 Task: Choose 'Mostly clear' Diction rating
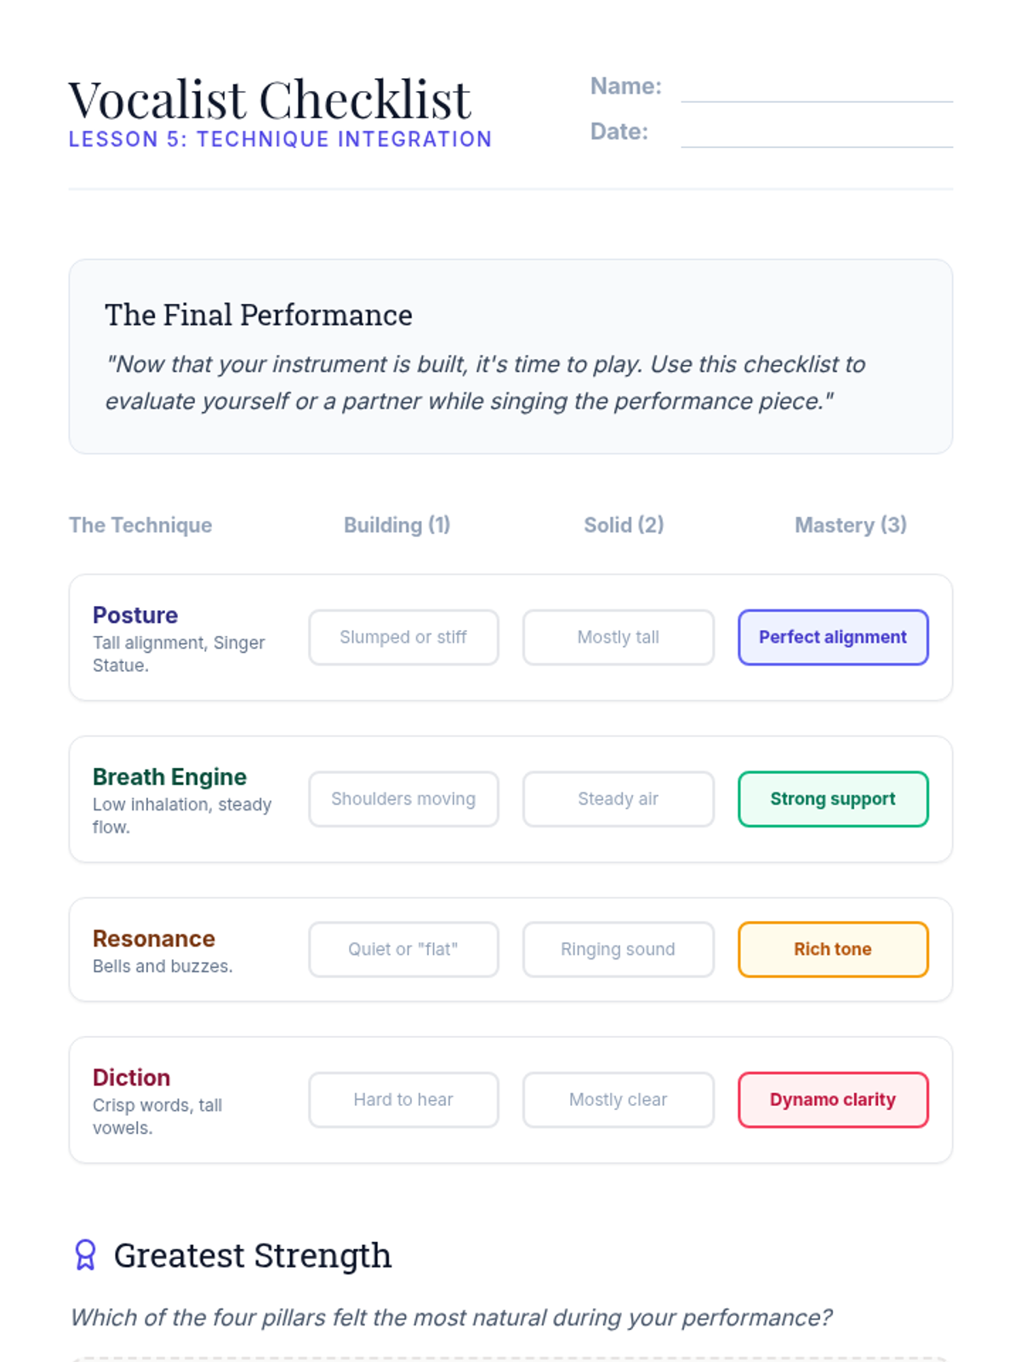pyautogui.click(x=618, y=1100)
